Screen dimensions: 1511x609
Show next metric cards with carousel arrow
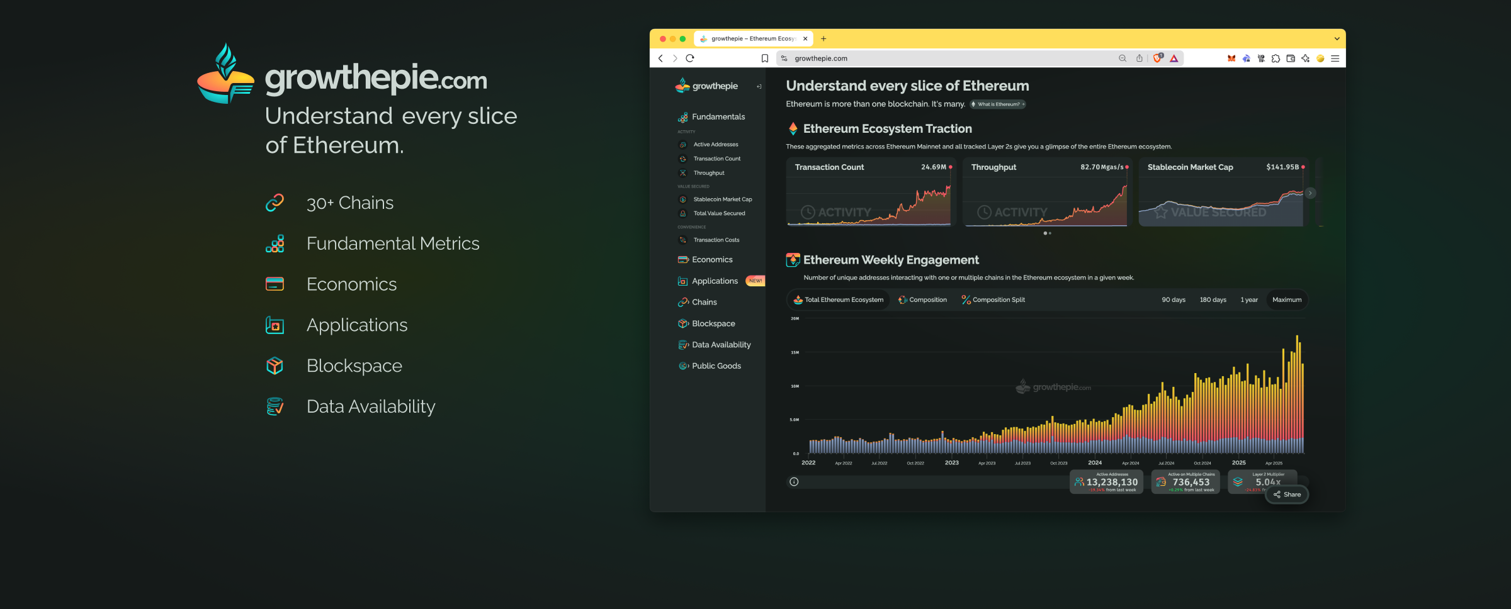tap(1310, 193)
